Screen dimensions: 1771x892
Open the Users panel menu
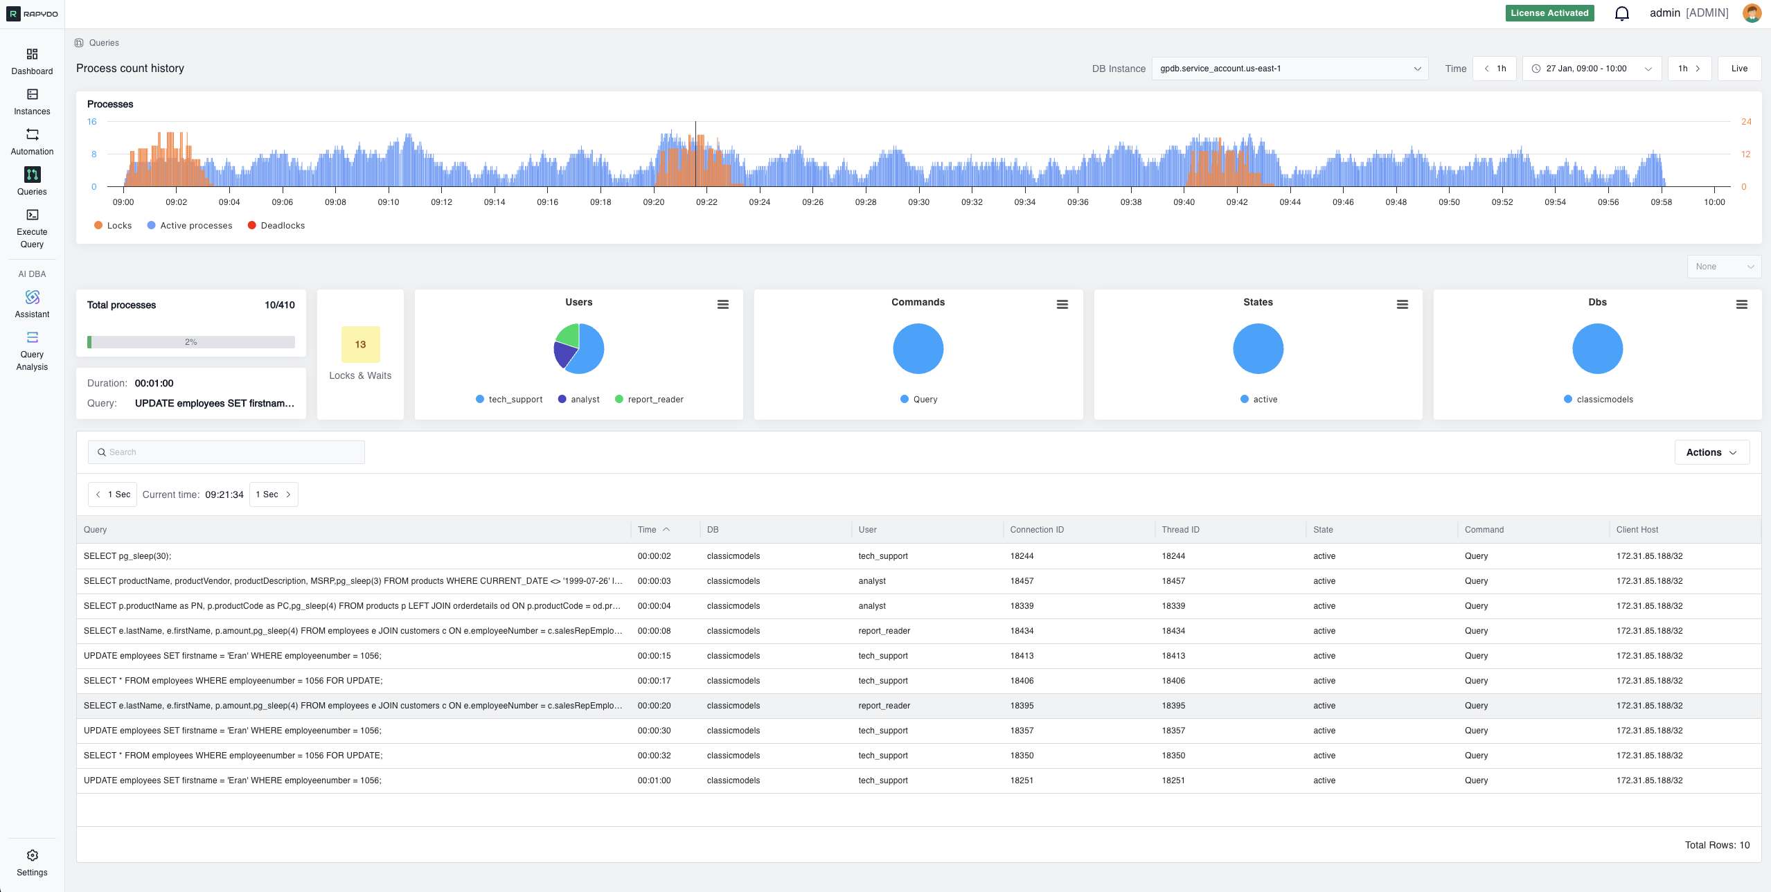click(x=723, y=304)
